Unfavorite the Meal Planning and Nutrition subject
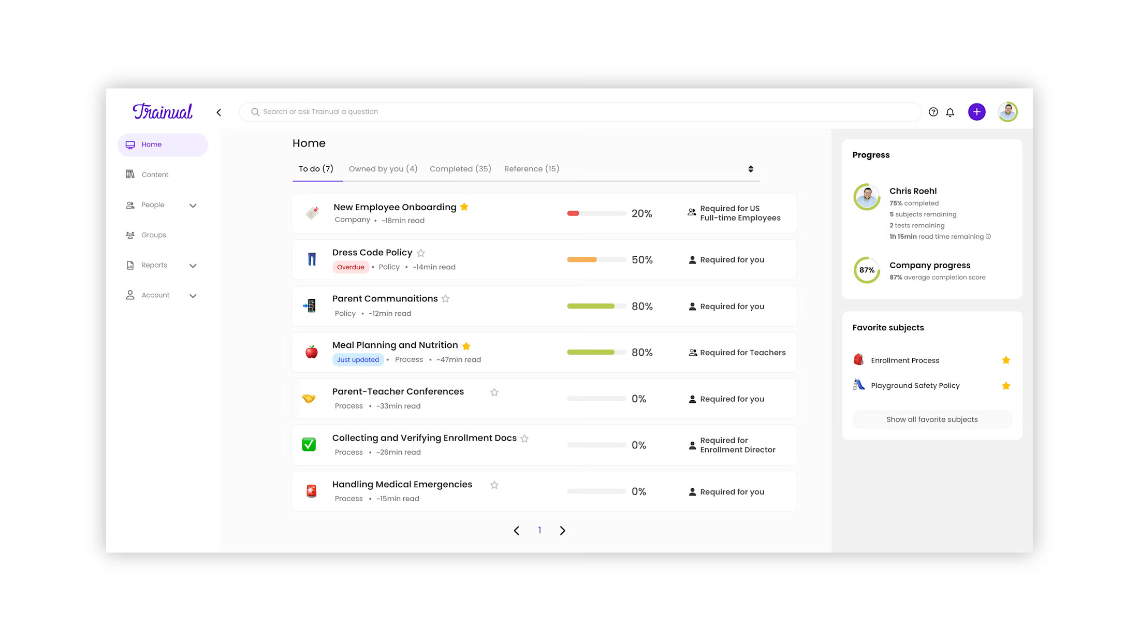 coord(466,345)
